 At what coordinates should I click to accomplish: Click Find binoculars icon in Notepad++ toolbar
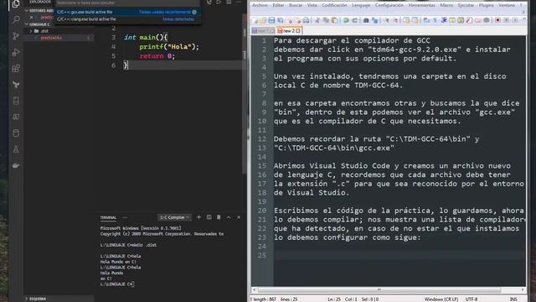tap(366, 20)
